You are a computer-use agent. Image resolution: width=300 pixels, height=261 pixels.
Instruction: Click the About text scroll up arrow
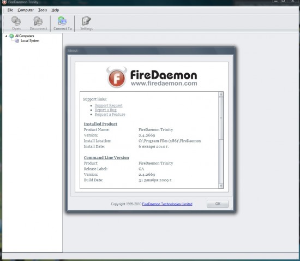coord(221,94)
